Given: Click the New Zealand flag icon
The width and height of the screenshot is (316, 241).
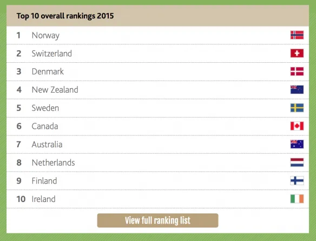Looking at the screenshot, I should [297, 89].
